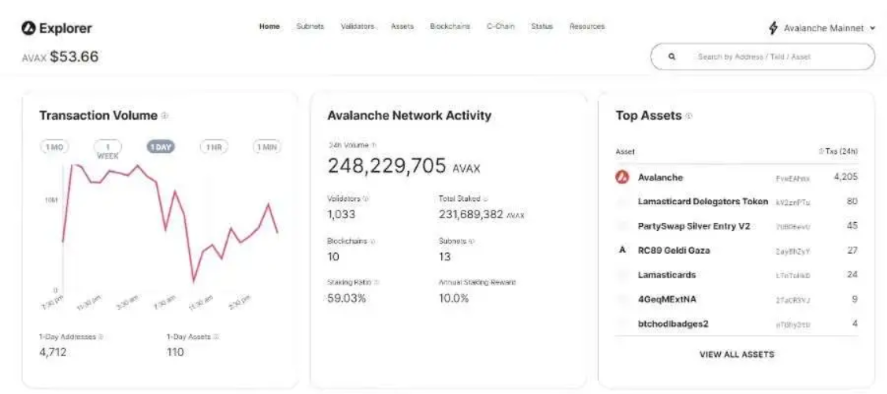Click the Total Staked value 231,689,382
Image resolution: width=887 pixels, height=394 pixels.
tap(471, 214)
